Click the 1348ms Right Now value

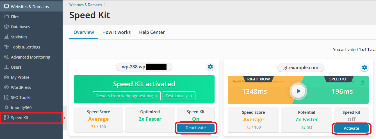pos(254,91)
